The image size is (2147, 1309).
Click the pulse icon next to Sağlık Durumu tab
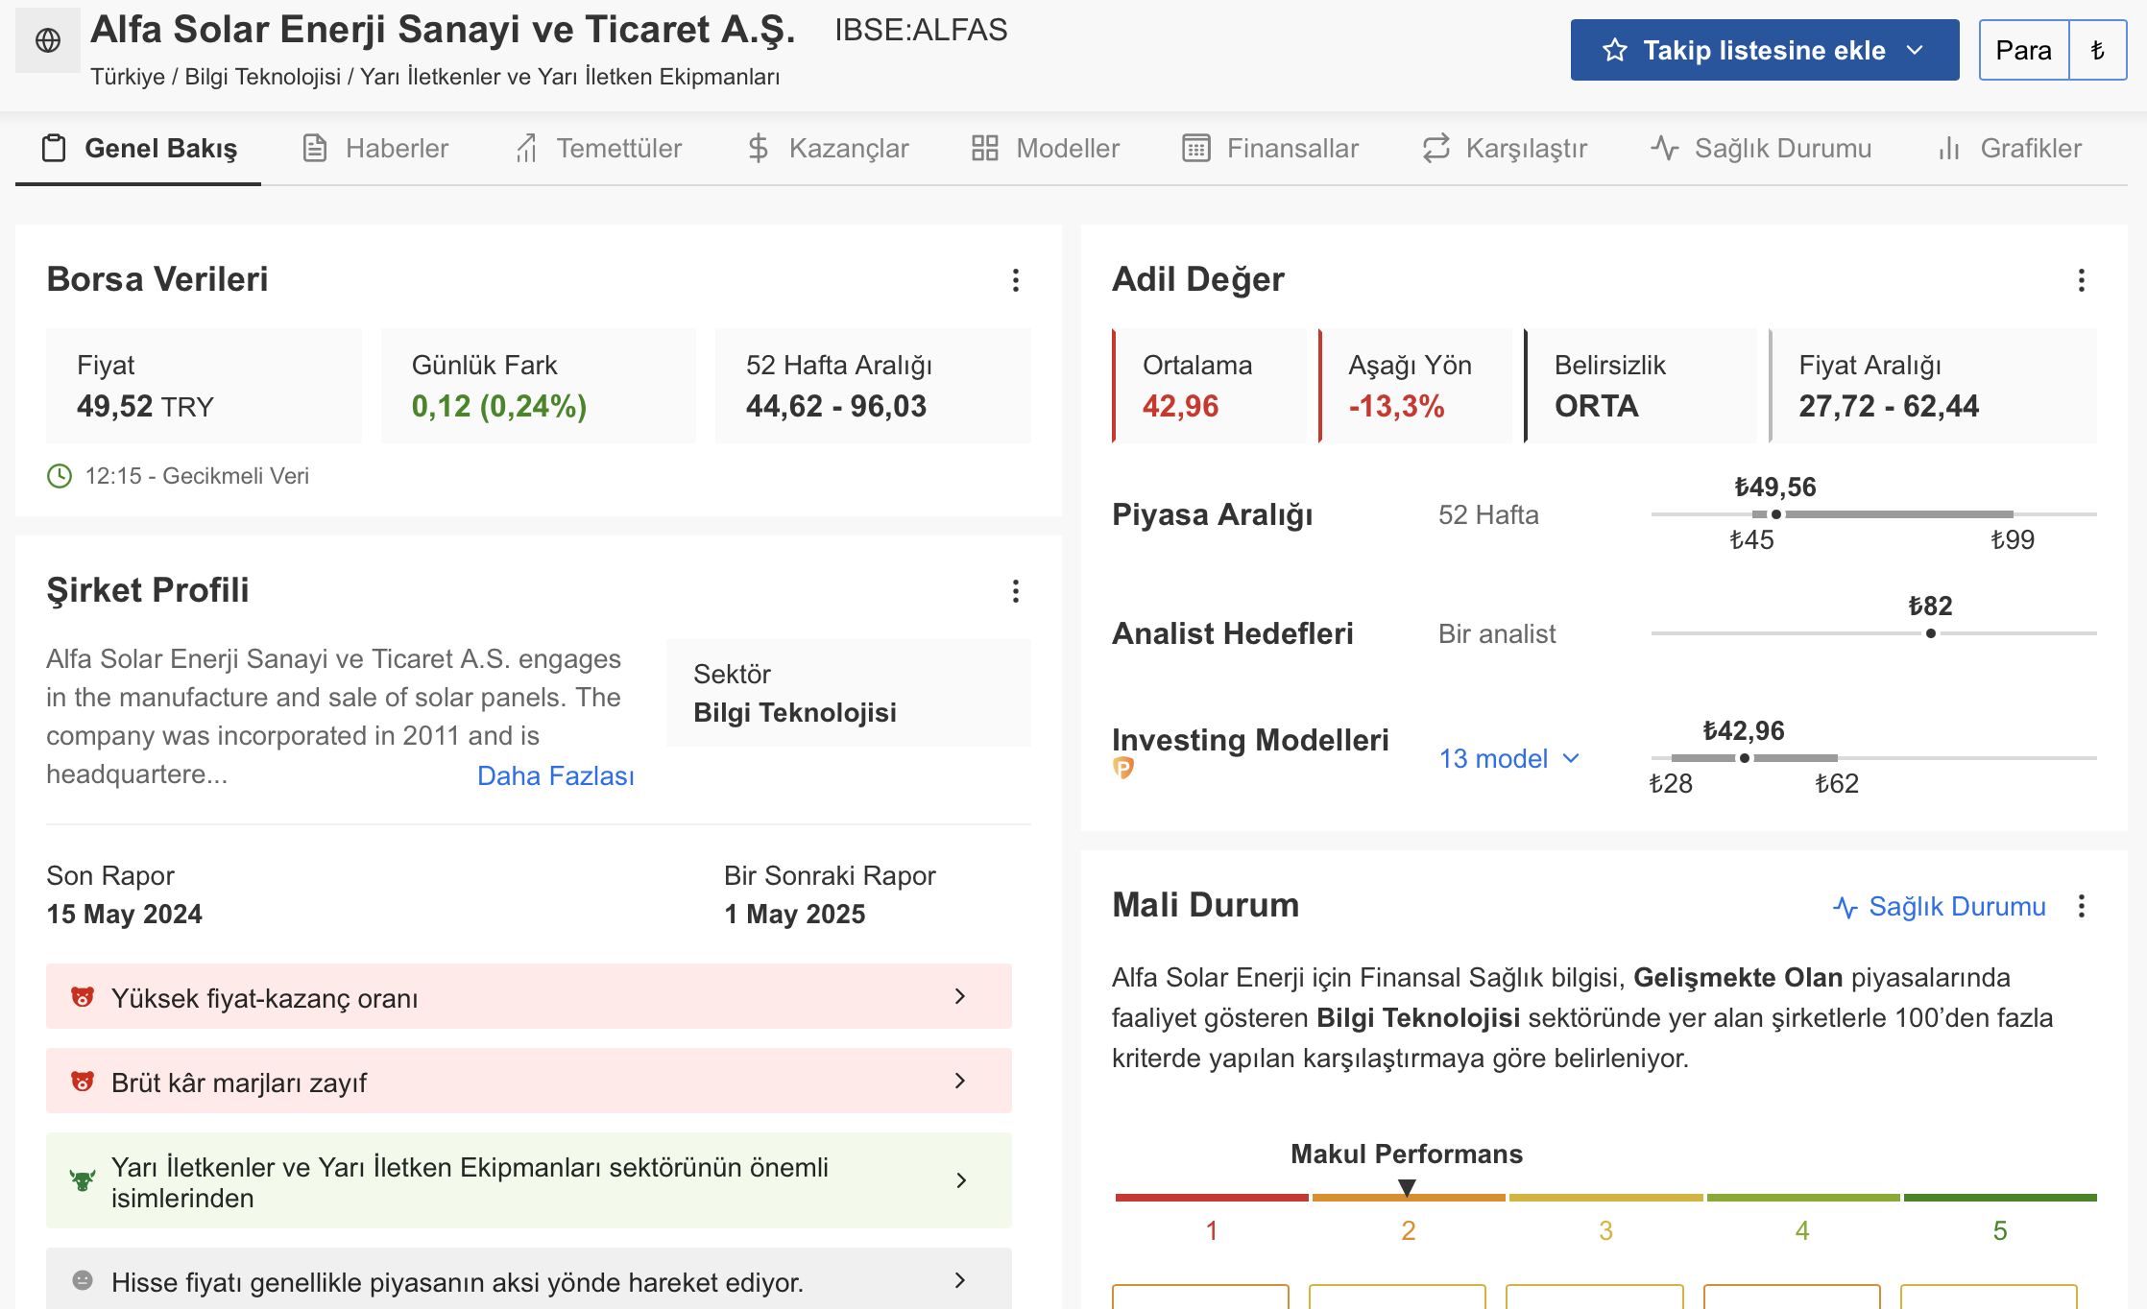1665,148
